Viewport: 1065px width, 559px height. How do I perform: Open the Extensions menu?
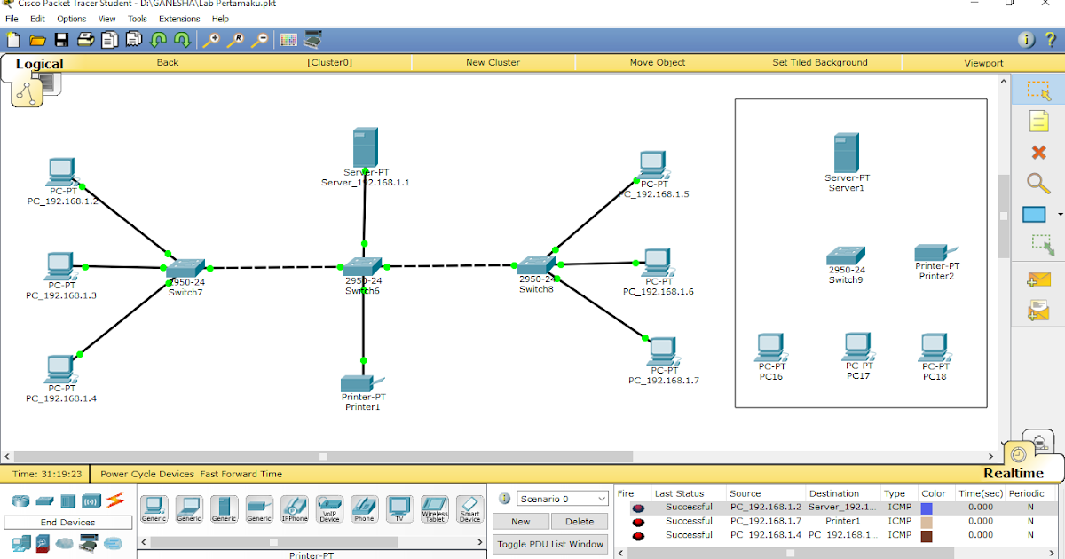pyautogui.click(x=179, y=19)
